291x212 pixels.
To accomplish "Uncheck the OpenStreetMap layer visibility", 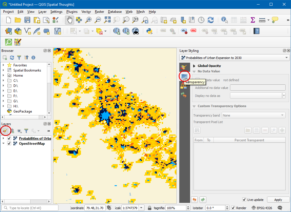I will click(9, 144).
